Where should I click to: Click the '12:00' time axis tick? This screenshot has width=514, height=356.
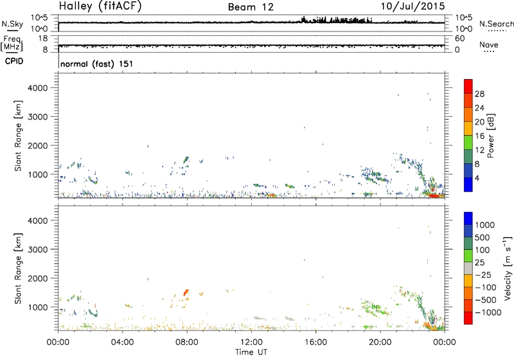(251, 343)
